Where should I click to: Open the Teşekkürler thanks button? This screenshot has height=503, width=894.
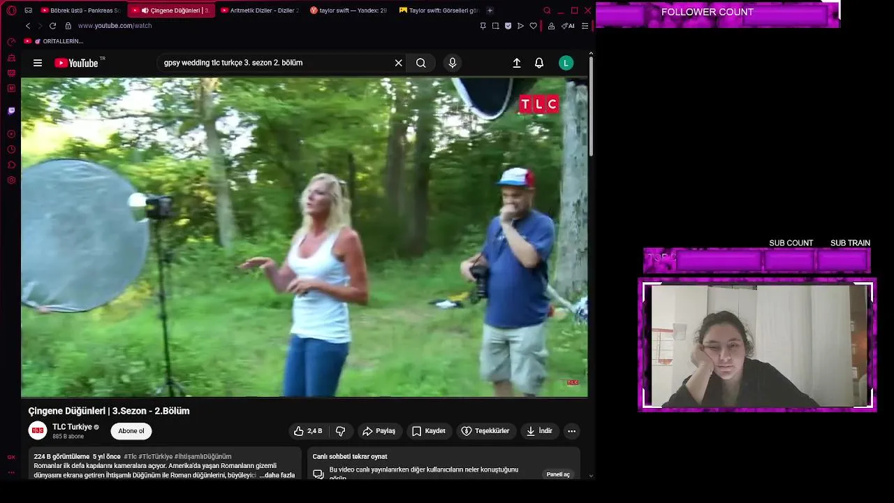point(485,431)
